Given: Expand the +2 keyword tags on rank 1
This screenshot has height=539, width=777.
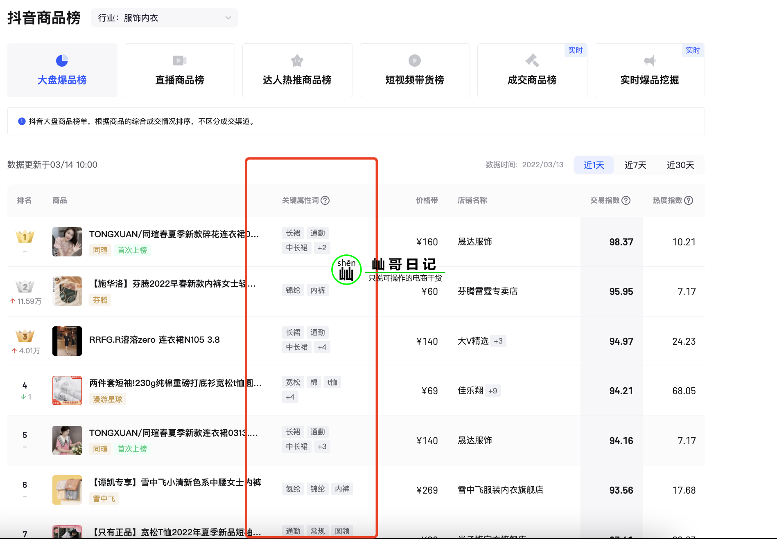Looking at the screenshot, I should pyautogui.click(x=322, y=248).
